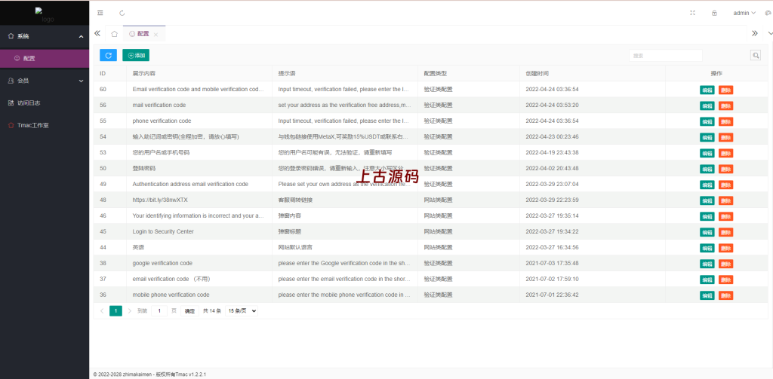Click the logo image in sidebar header
The height and width of the screenshot is (379, 773).
click(x=45, y=15)
